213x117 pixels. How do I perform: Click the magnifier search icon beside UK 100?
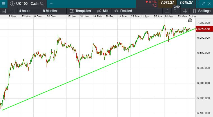pyautogui.click(x=42, y=4)
